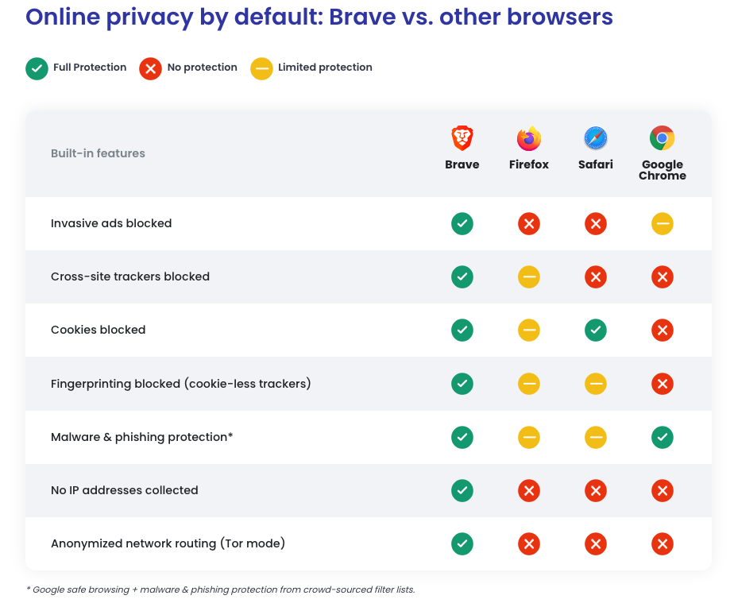This screenshot has width=734, height=607.
Task: Click yellow Limited protection legend icon
Action: [261, 68]
